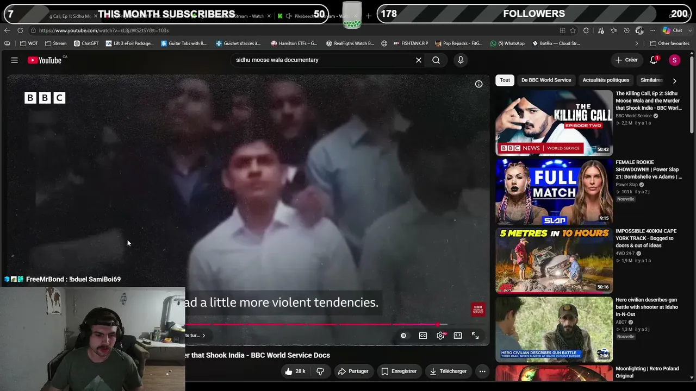Open the BBC World Service channel link in sidebar
The width and height of the screenshot is (696, 391).
tap(633, 116)
